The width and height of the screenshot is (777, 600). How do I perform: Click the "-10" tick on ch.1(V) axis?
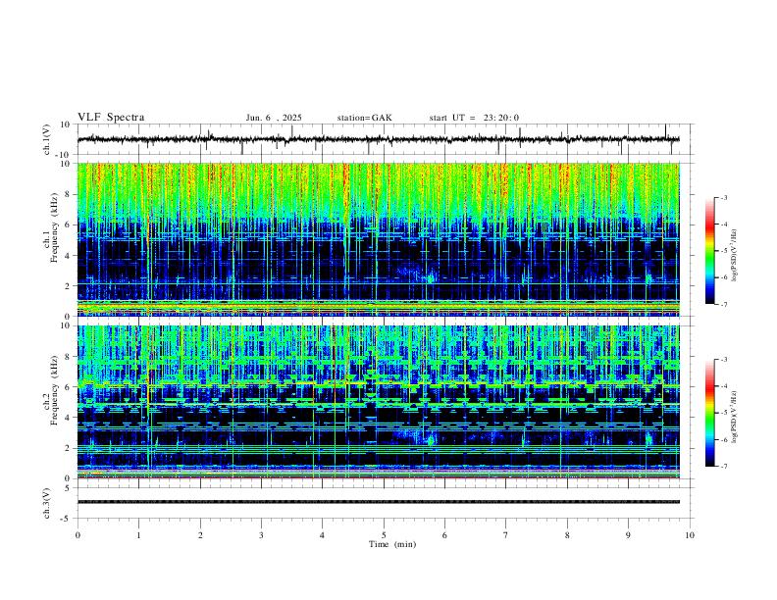click(65, 155)
